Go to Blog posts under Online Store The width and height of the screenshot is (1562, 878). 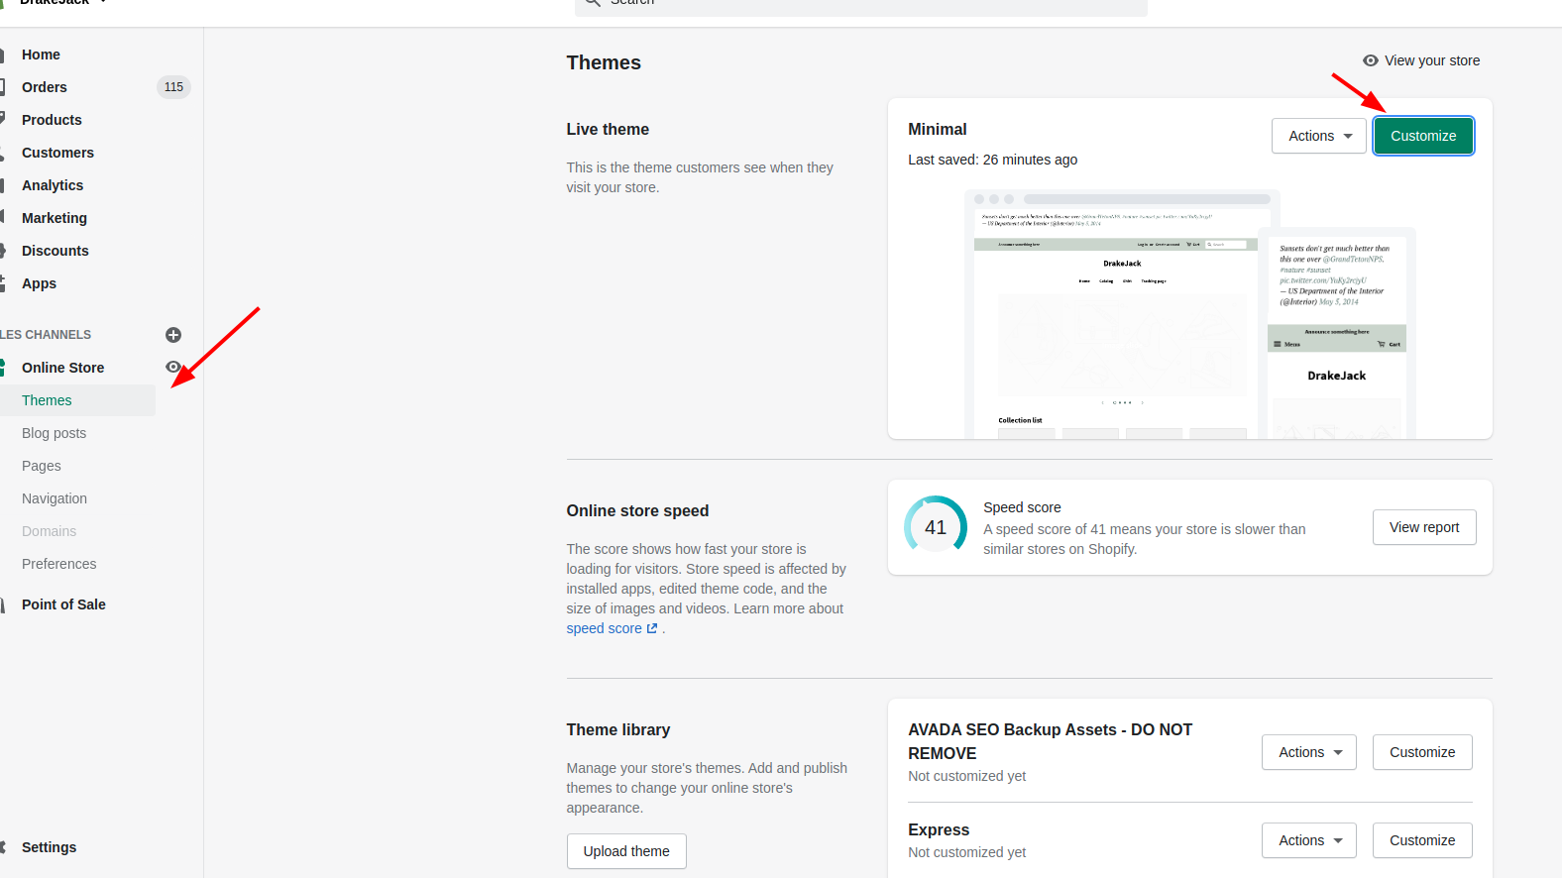54,433
